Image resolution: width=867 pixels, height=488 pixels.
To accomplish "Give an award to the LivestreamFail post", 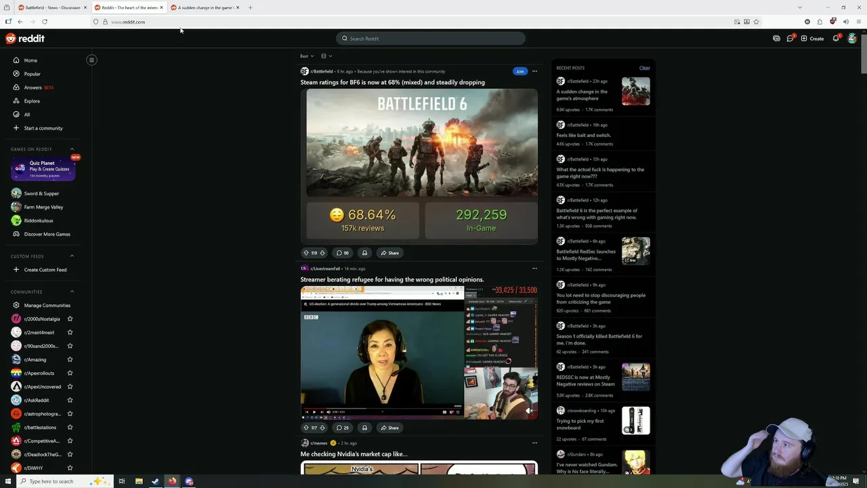I will coord(364,428).
